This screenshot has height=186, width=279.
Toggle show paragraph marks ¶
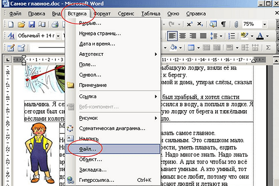[x=224, y=24]
